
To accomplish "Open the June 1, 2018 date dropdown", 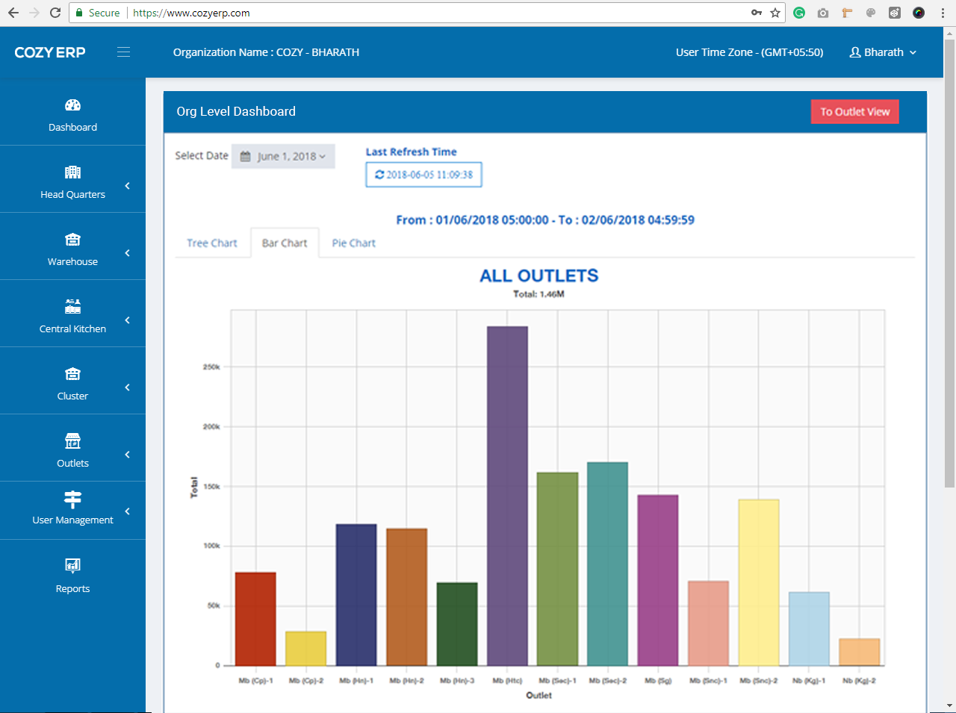I will click(x=283, y=156).
